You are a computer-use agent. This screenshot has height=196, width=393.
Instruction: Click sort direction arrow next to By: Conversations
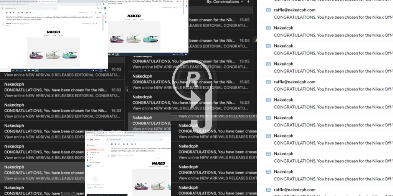(x=248, y=2)
